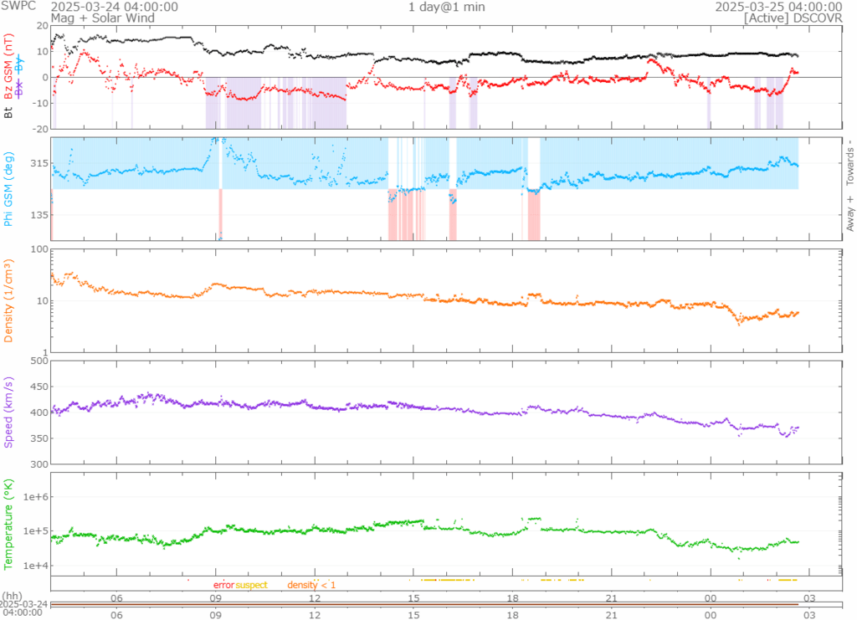Click the orange 'density < 1' legend entry
The height and width of the screenshot is (620, 857).
[311, 585]
